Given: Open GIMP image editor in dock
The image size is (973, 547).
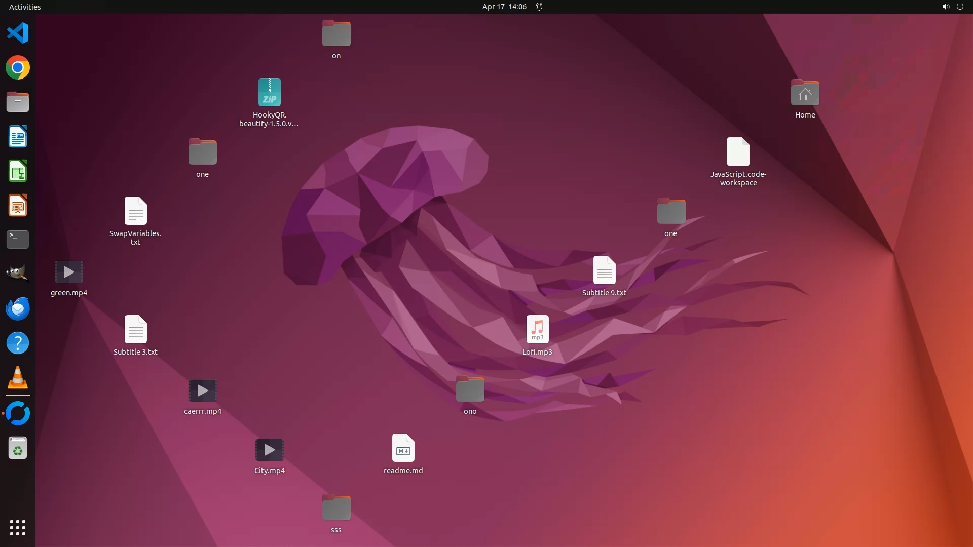Looking at the screenshot, I should pos(18,274).
